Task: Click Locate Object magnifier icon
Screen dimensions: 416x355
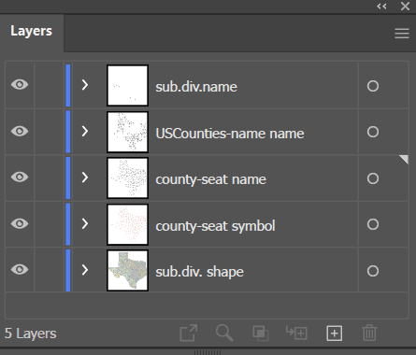Action: point(224,333)
